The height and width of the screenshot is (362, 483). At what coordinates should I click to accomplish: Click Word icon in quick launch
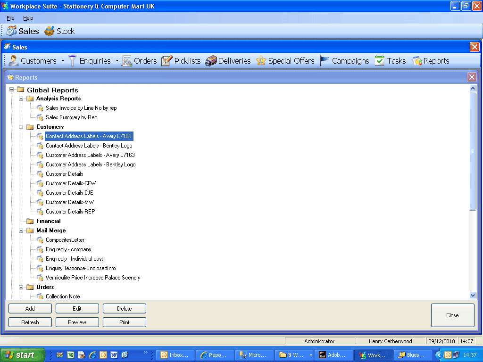click(x=114, y=355)
